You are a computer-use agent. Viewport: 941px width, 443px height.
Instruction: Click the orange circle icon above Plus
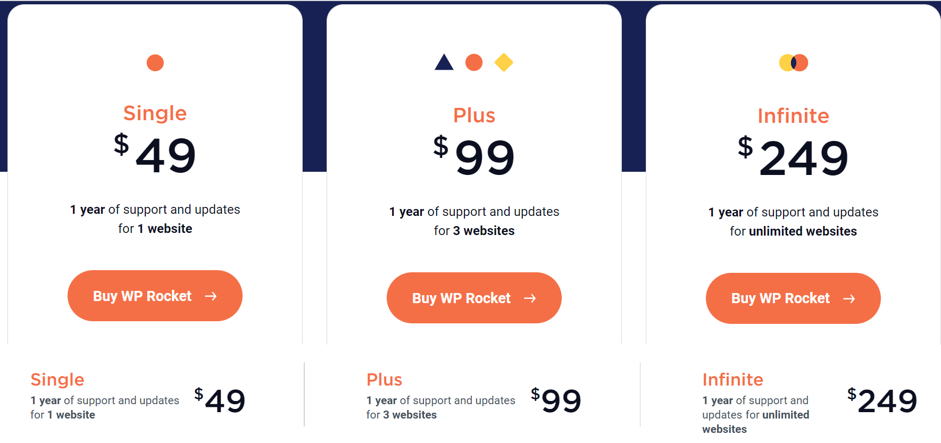click(x=473, y=63)
